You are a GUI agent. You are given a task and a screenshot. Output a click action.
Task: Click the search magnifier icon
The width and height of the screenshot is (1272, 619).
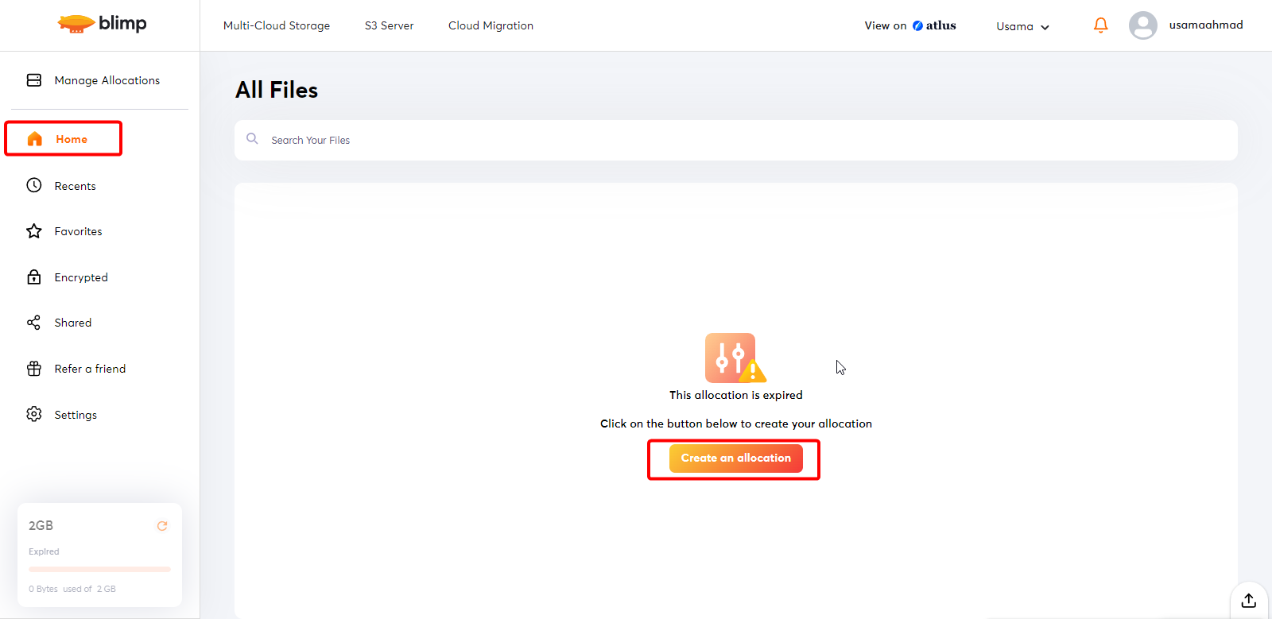point(252,139)
